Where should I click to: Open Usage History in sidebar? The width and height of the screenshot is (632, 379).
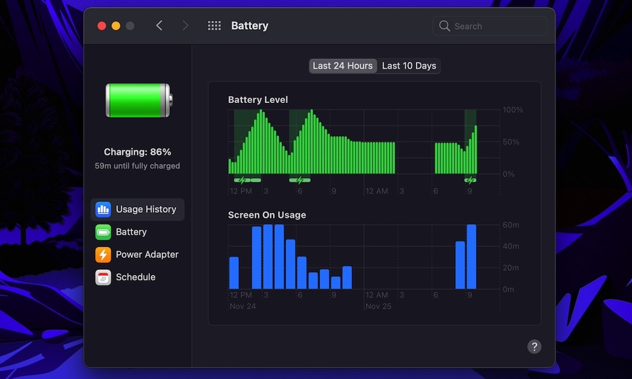[137, 210]
